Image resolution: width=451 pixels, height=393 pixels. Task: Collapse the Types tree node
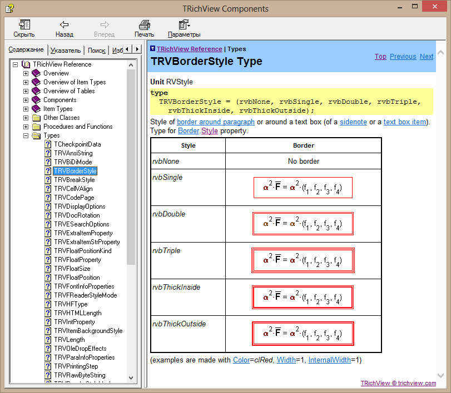tap(26, 135)
